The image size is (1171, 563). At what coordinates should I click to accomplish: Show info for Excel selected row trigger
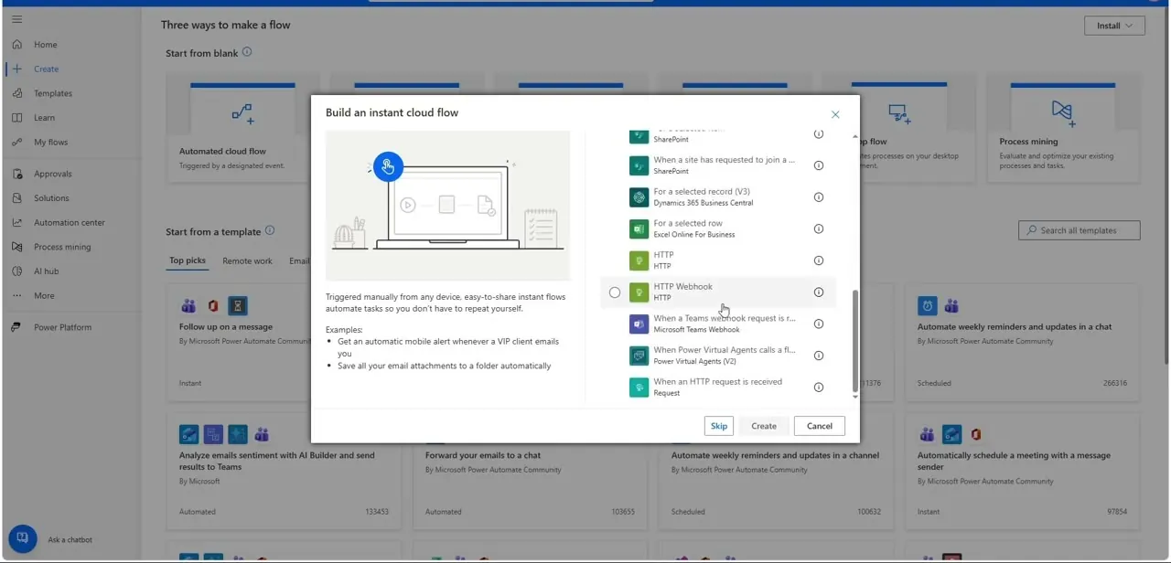819,228
